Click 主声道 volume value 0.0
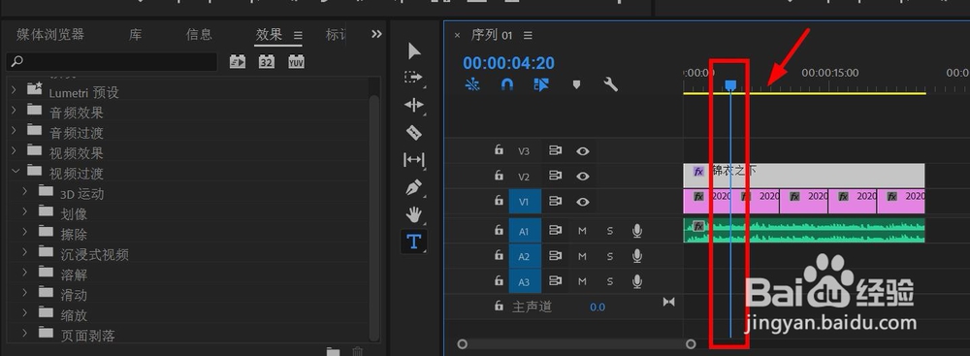This screenshot has height=356, width=970. tap(598, 307)
